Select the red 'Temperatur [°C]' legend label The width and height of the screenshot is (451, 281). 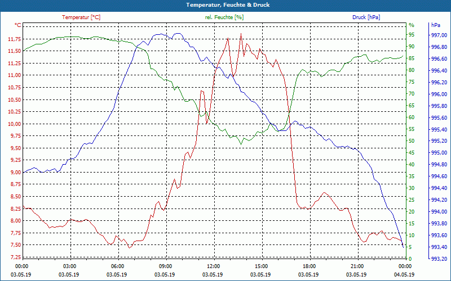tap(81, 17)
